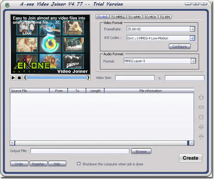
Task: Click the Create button
Action: click(190, 158)
